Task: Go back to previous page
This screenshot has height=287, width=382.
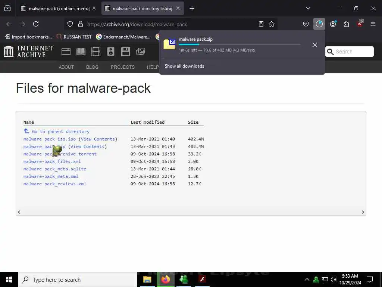Action: (x=9, y=24)
